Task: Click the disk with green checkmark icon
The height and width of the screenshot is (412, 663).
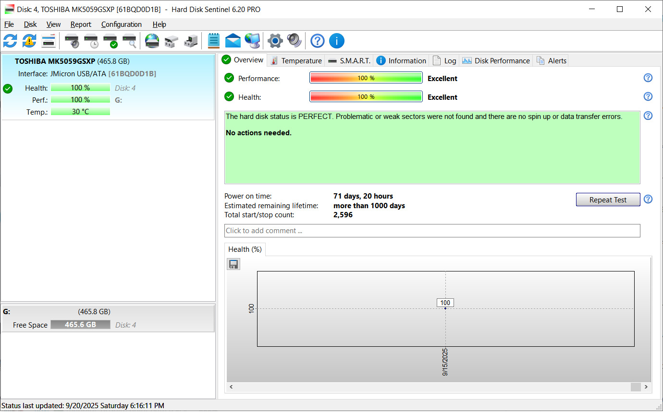Action: pos(110,41)
